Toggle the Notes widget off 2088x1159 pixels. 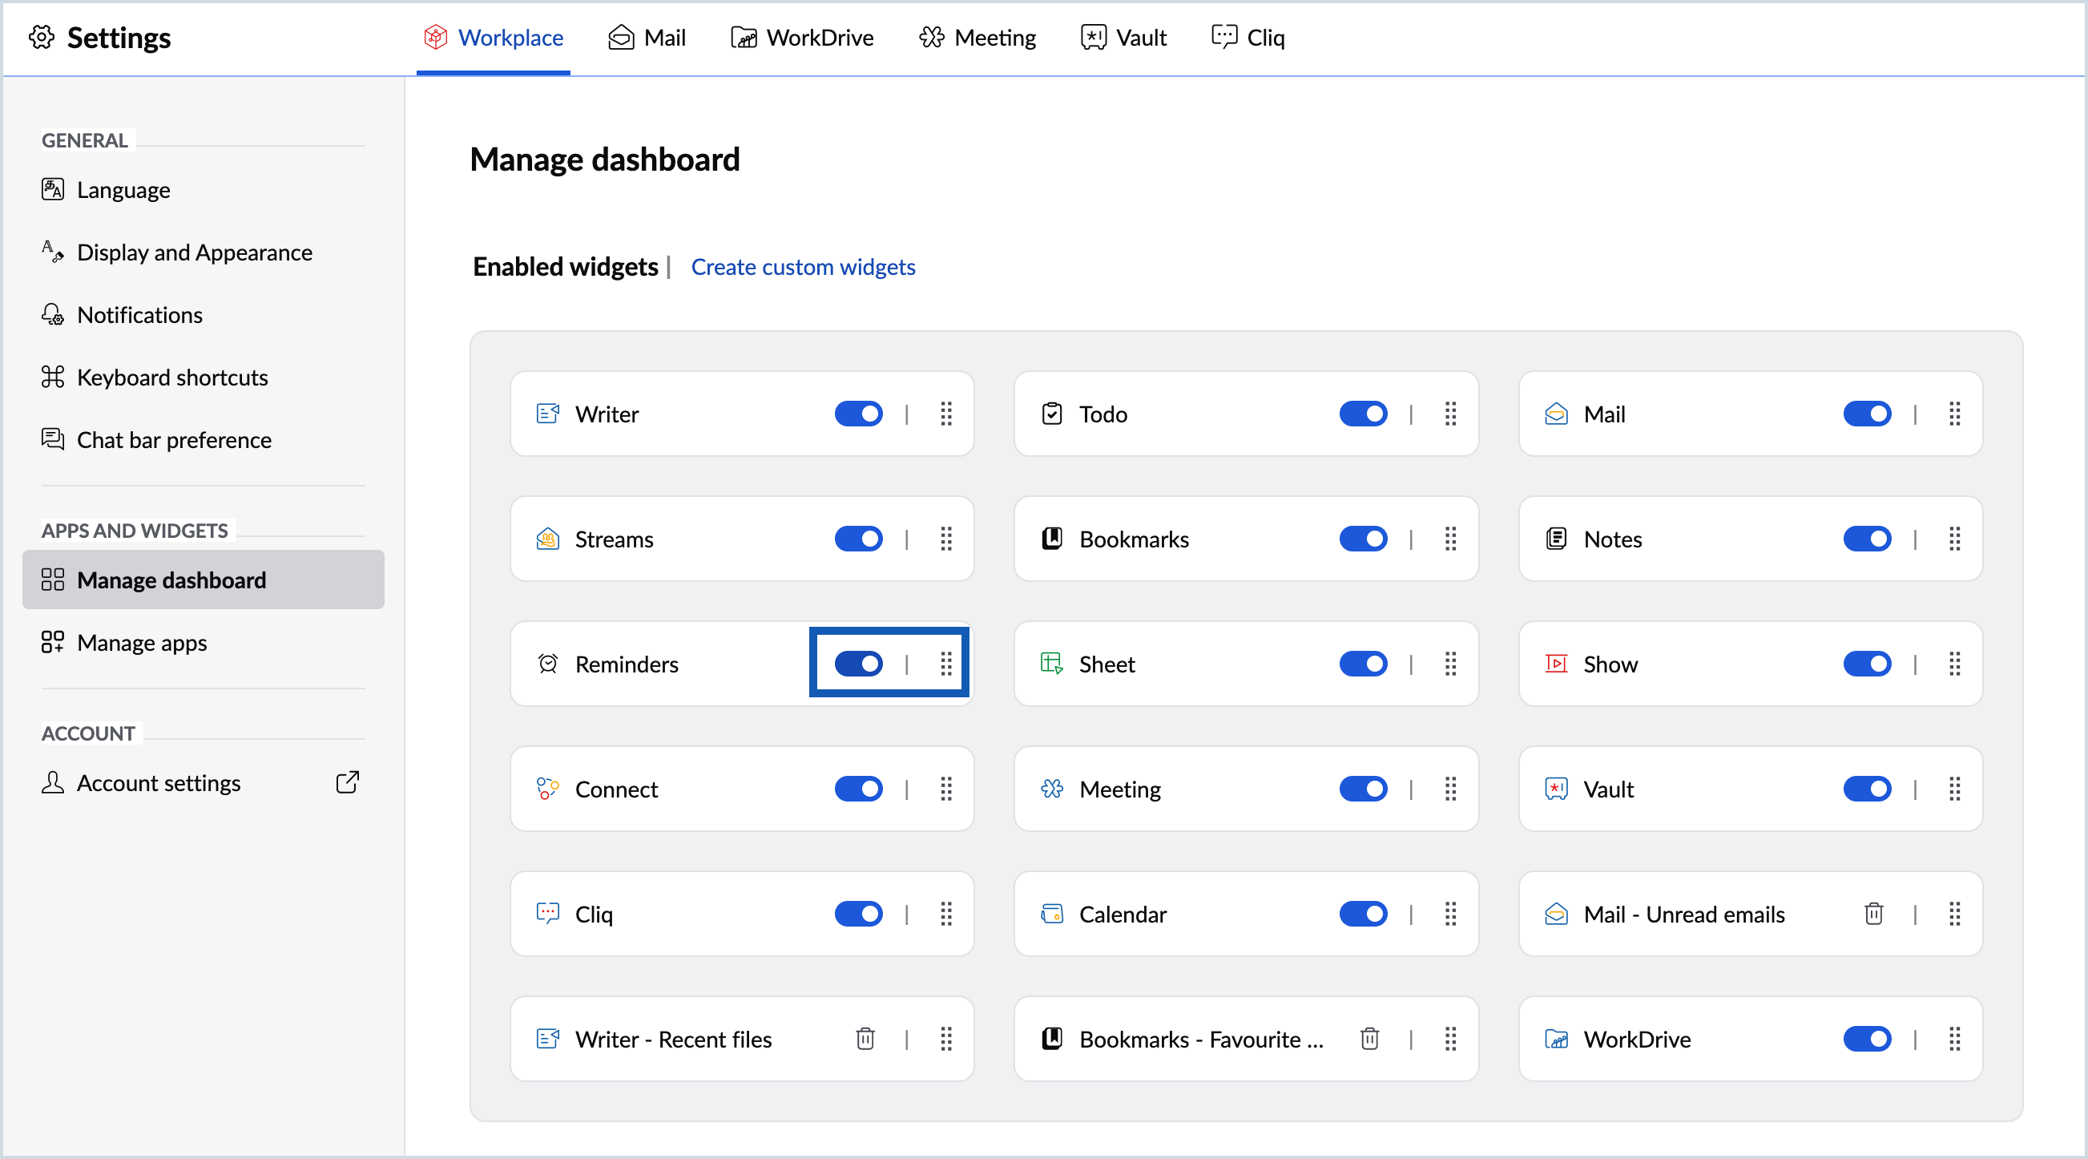pyautogui.click(x=1867, y=539)
